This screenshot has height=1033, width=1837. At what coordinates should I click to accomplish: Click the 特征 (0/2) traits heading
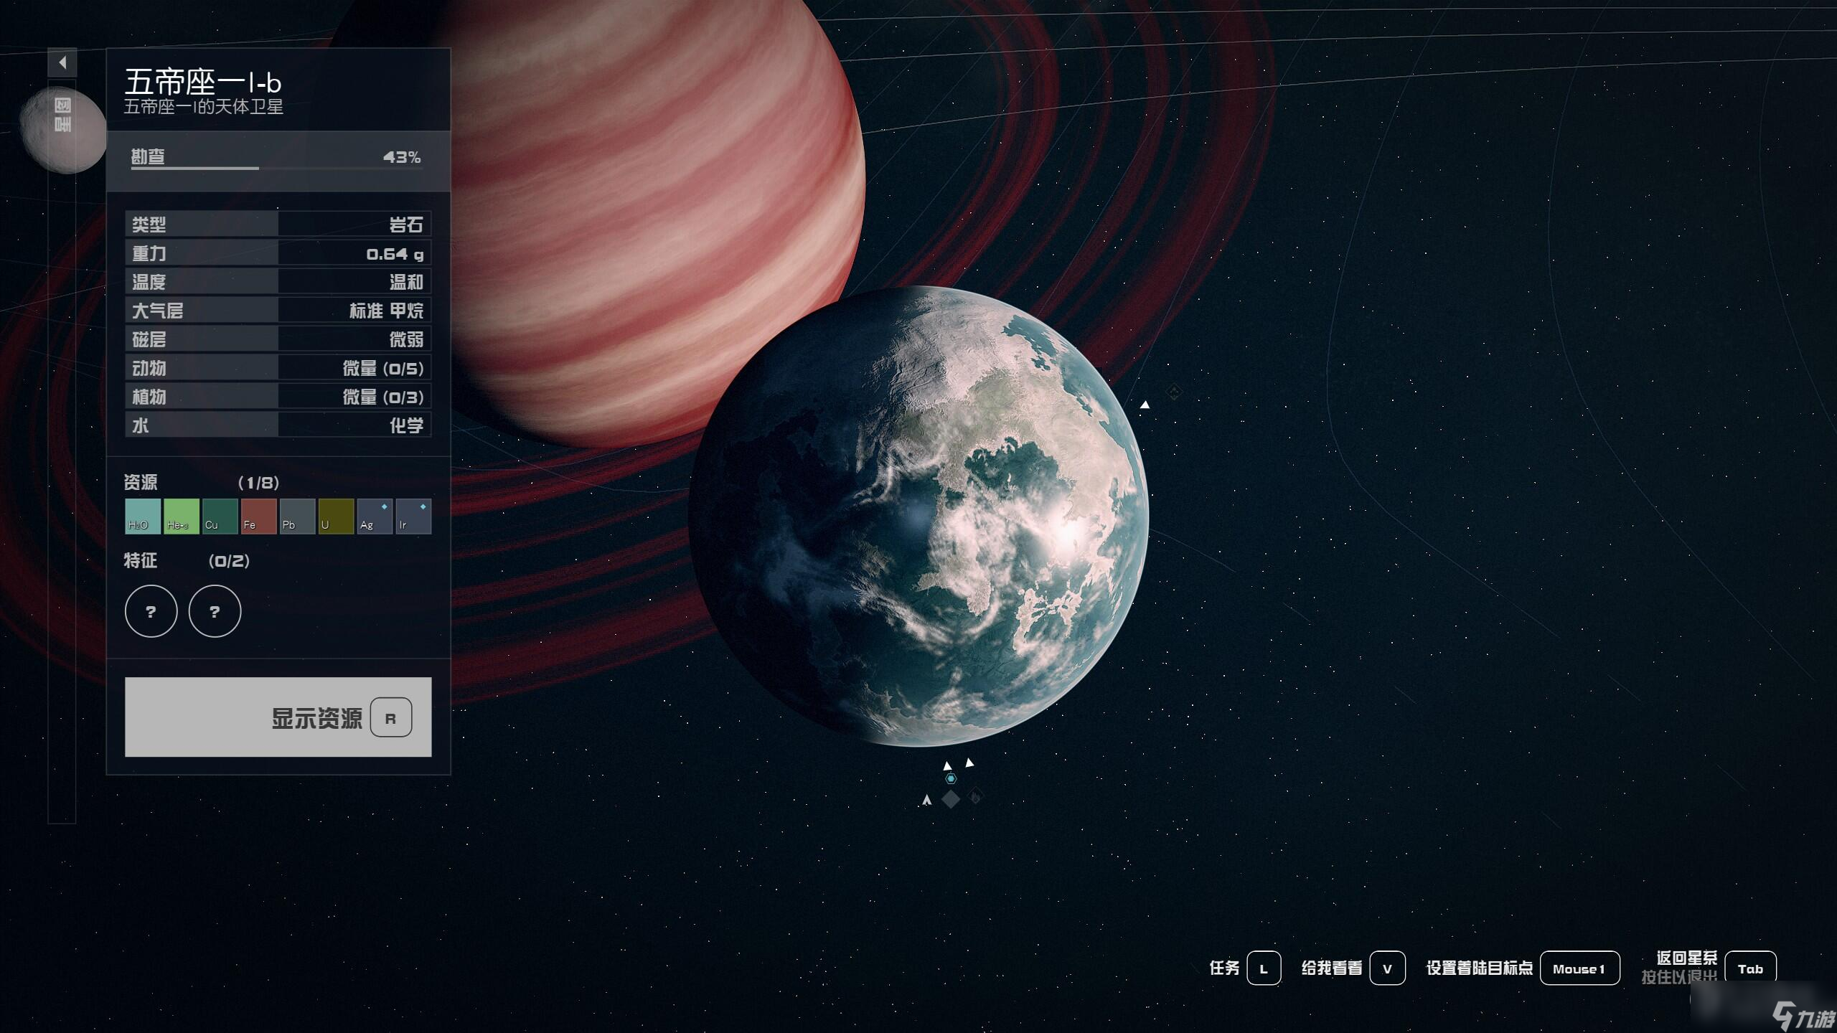pos(187,560)
